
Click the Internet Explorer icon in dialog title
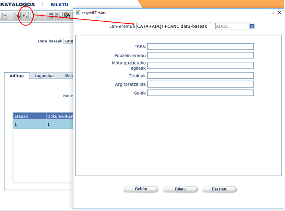[78, 13]
